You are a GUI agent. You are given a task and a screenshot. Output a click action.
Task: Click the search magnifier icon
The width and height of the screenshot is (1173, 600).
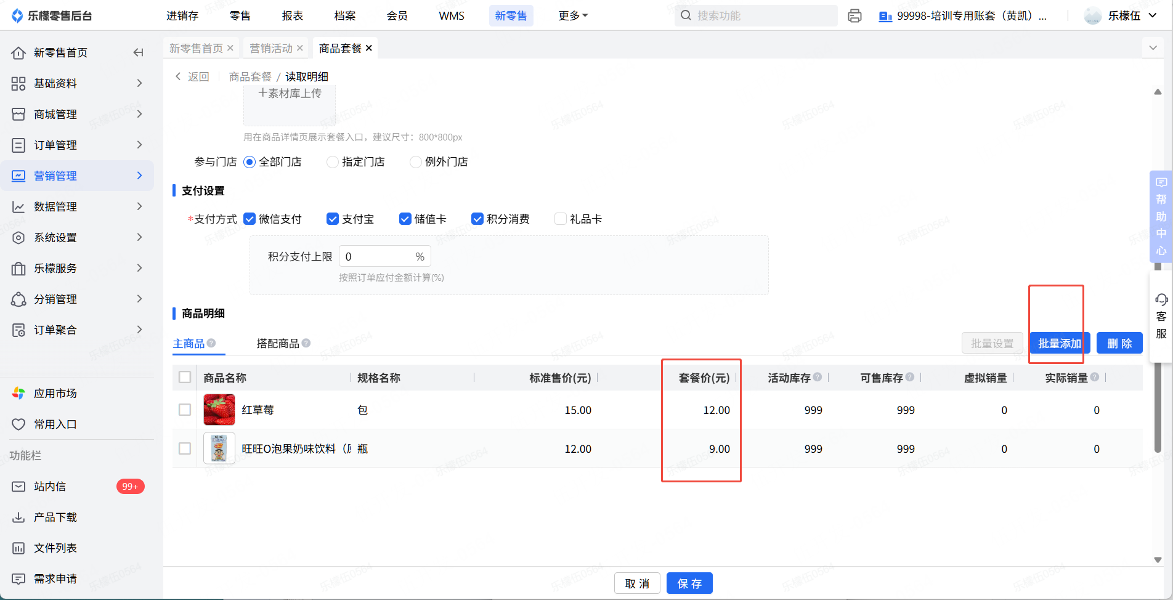(x=686, y=15)
